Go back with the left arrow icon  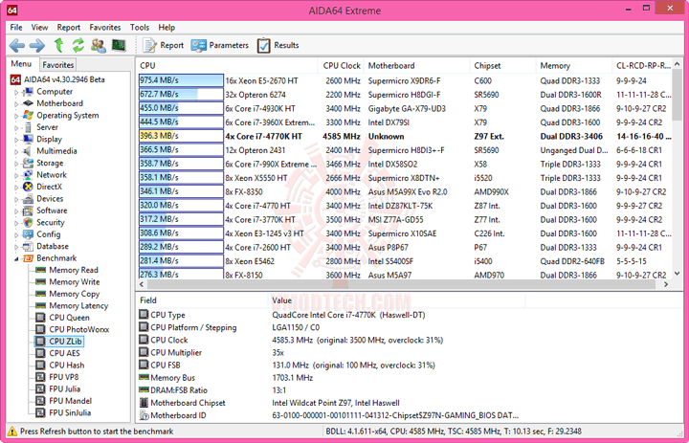(x=17, y=45)
